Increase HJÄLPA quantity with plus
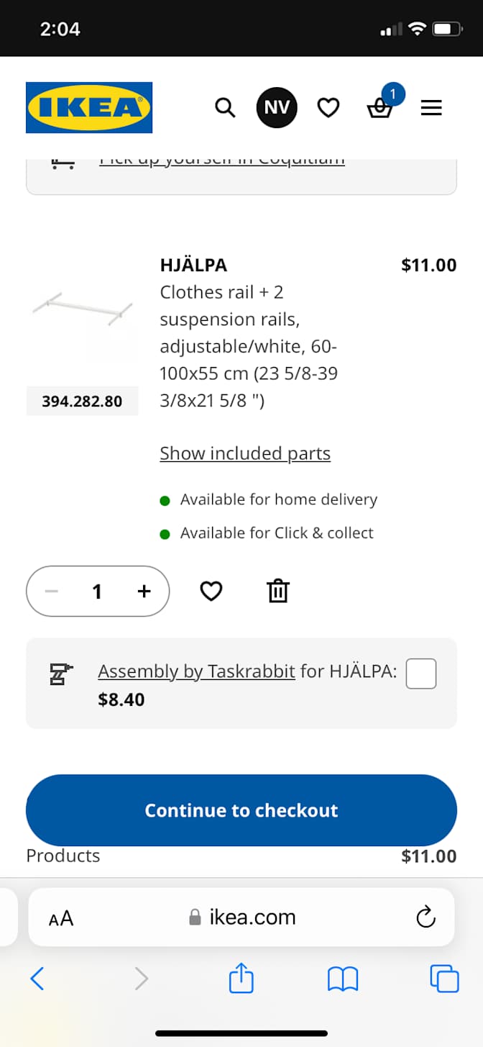483x1047 pixels. 144,592
